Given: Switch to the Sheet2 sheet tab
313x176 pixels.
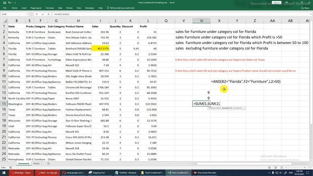Looking at the screenshot, I should pos(36,164).
